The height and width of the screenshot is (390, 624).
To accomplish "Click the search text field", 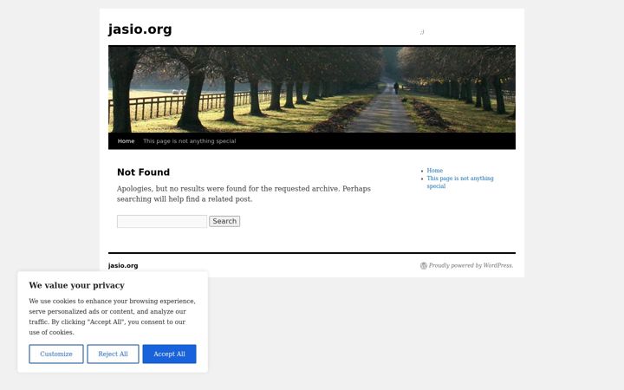I will pos(162,221).
